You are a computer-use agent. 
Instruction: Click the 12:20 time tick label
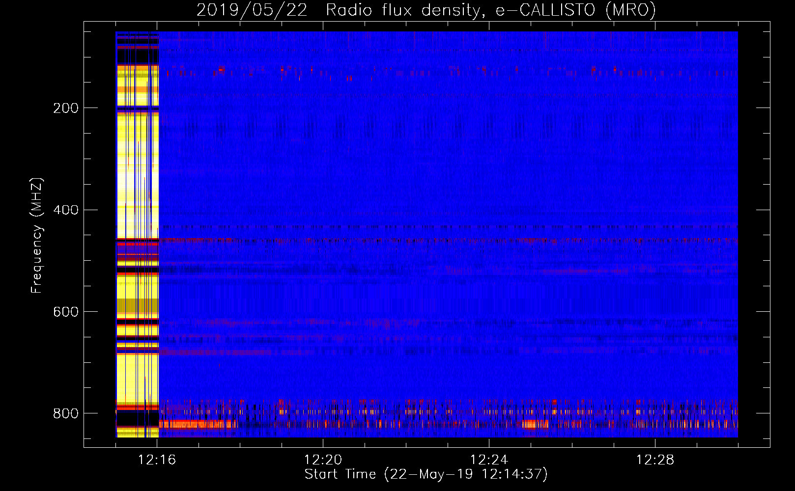[323, 460]
